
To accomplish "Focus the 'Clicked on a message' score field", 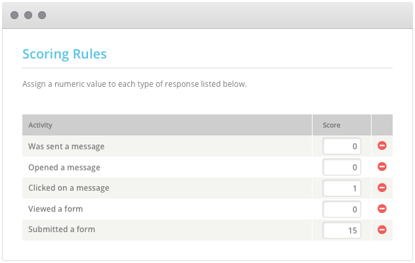I will [x=341, y=188].
